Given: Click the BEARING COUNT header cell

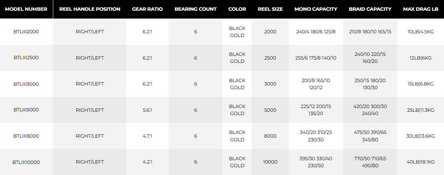Looking at the screenshot, I should [x=196, y=9].
